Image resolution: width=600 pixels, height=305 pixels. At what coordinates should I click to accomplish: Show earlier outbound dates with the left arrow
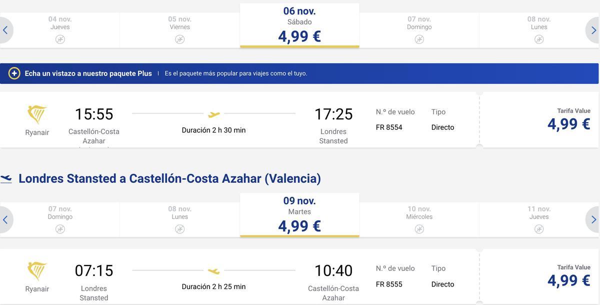(5, 30)
